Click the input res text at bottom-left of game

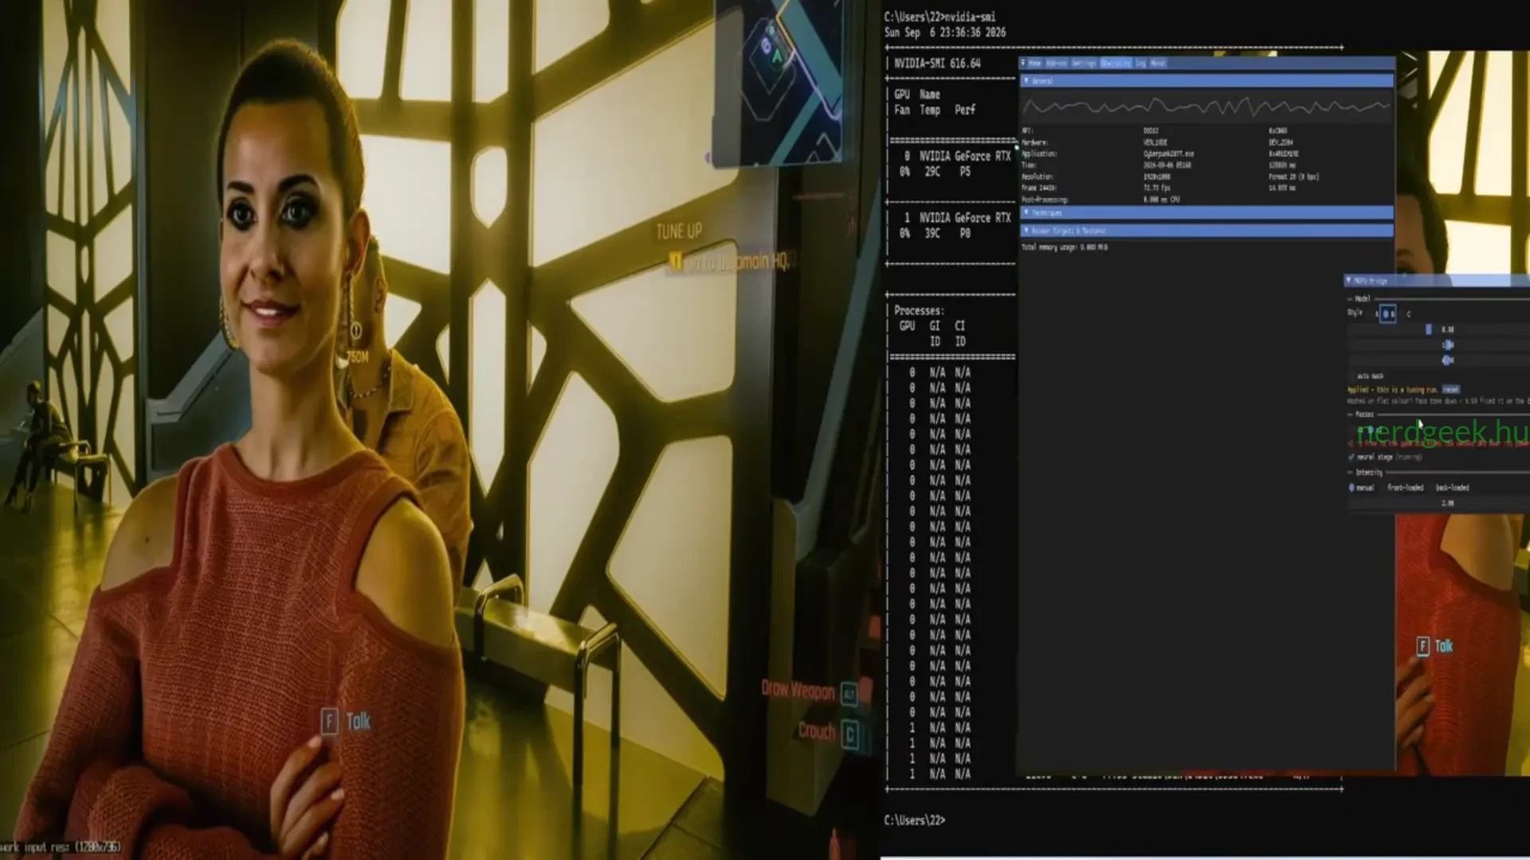[61, 847]
